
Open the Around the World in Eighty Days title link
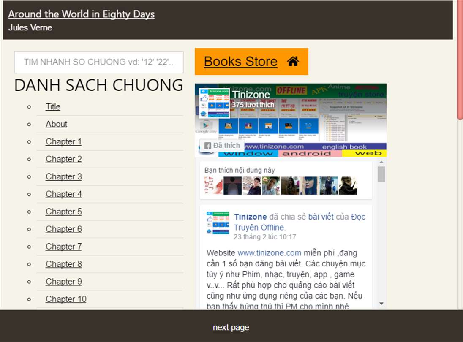click(82, 14)
